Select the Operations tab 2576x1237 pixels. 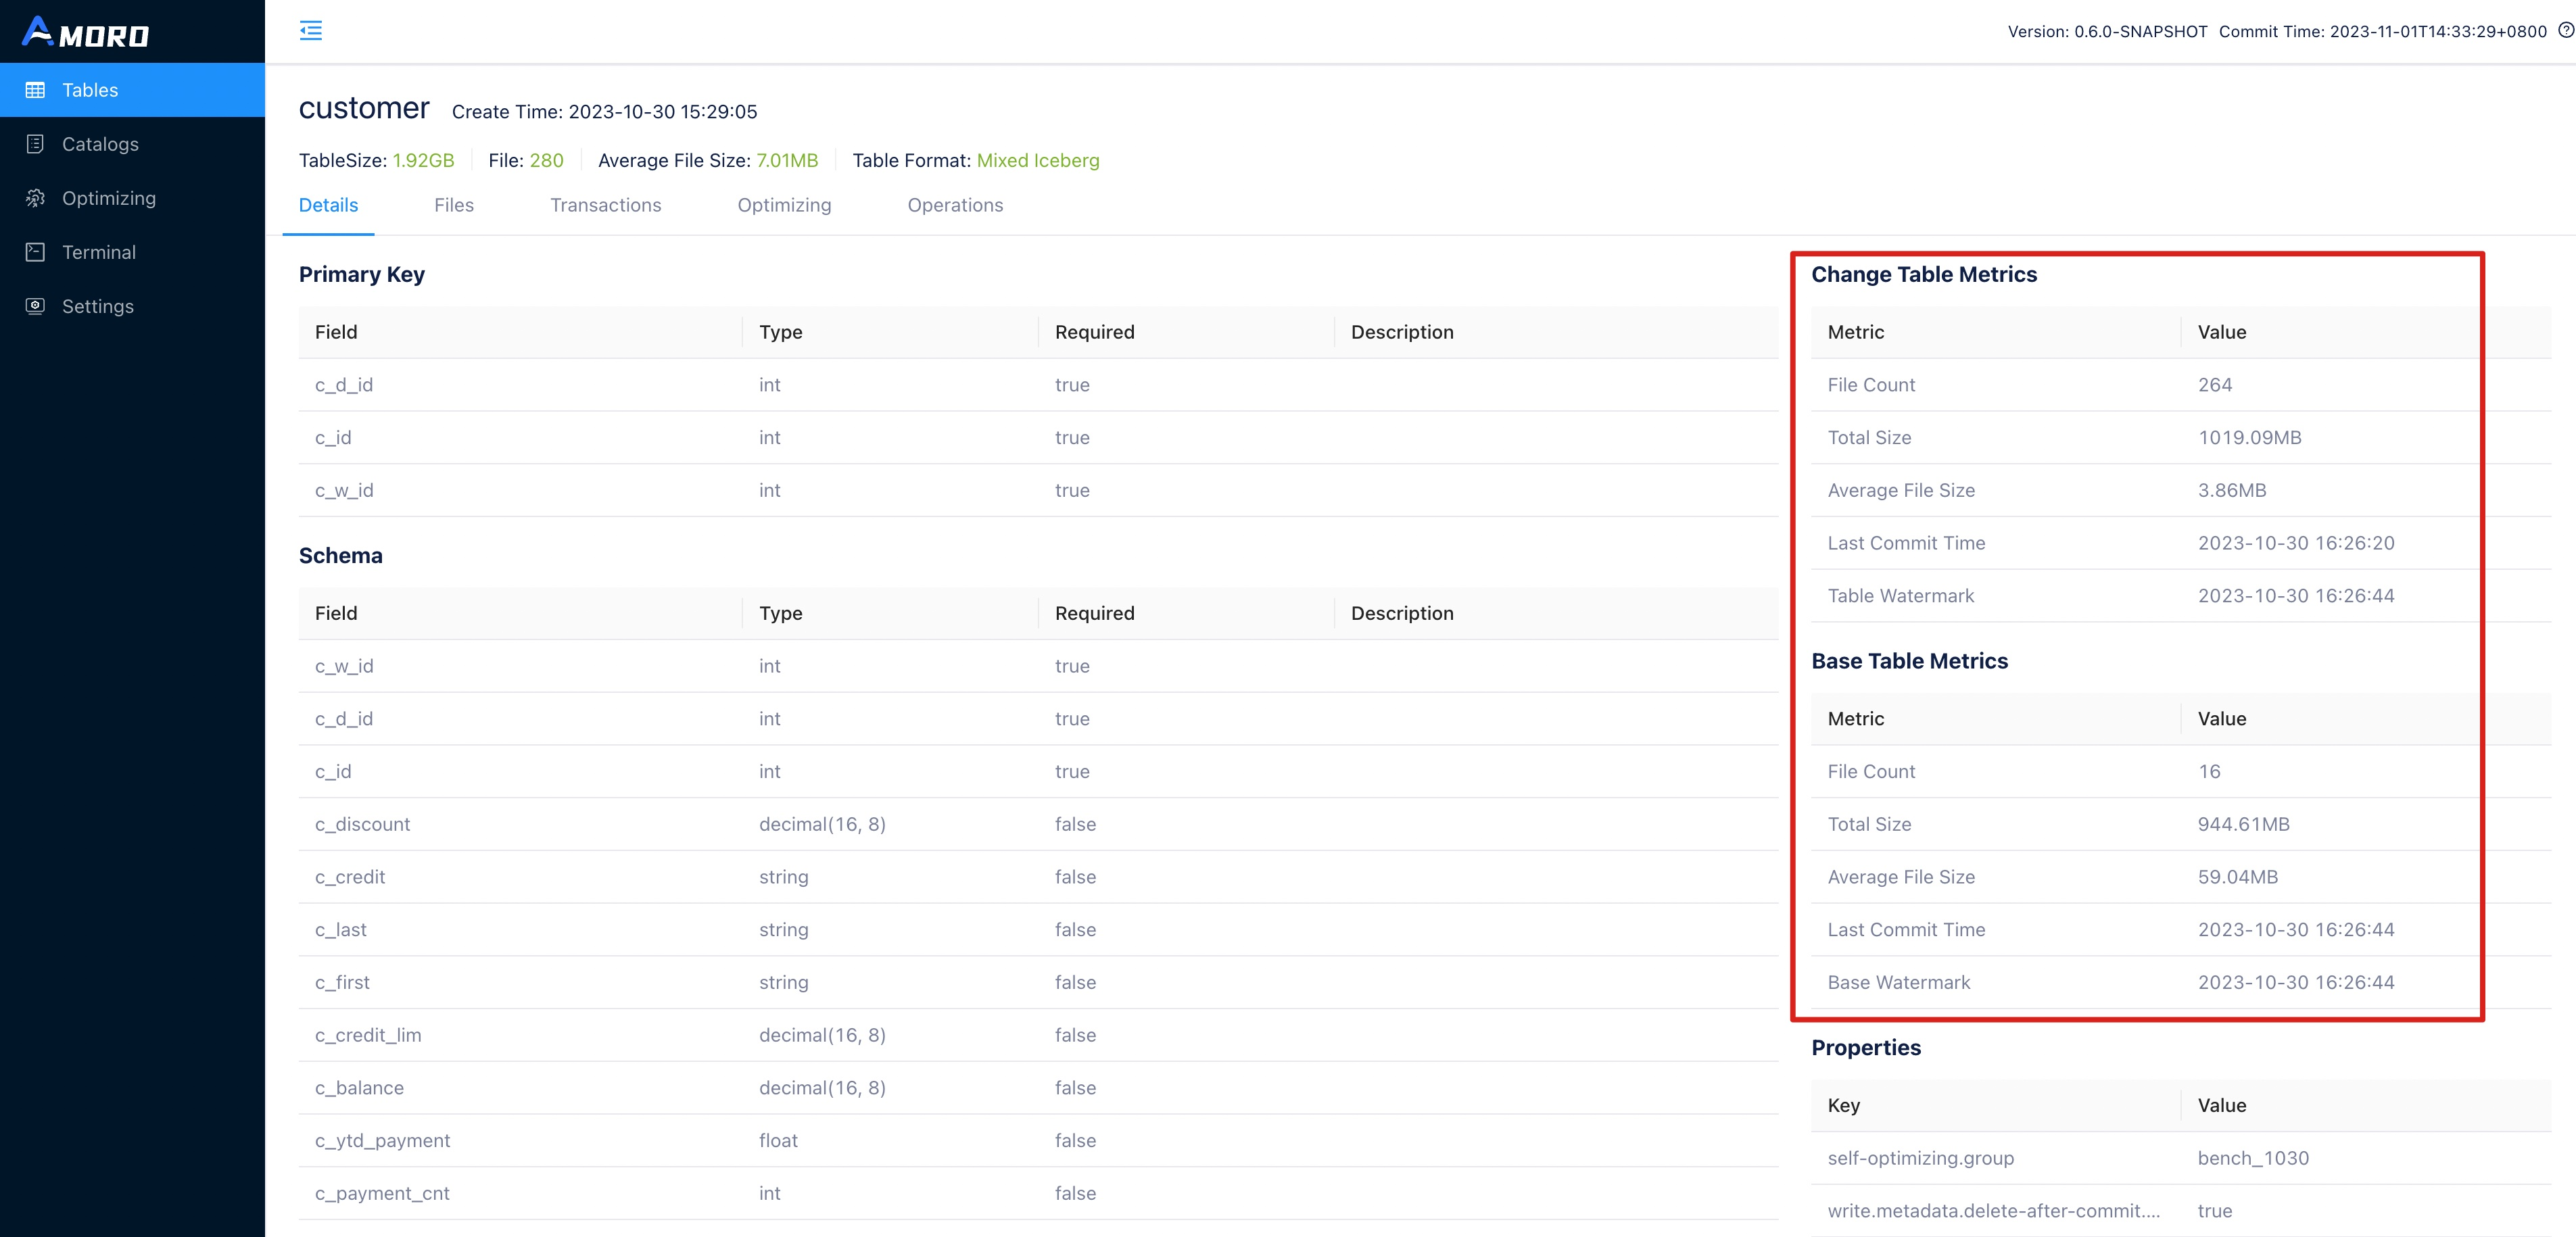click(955, 205)
